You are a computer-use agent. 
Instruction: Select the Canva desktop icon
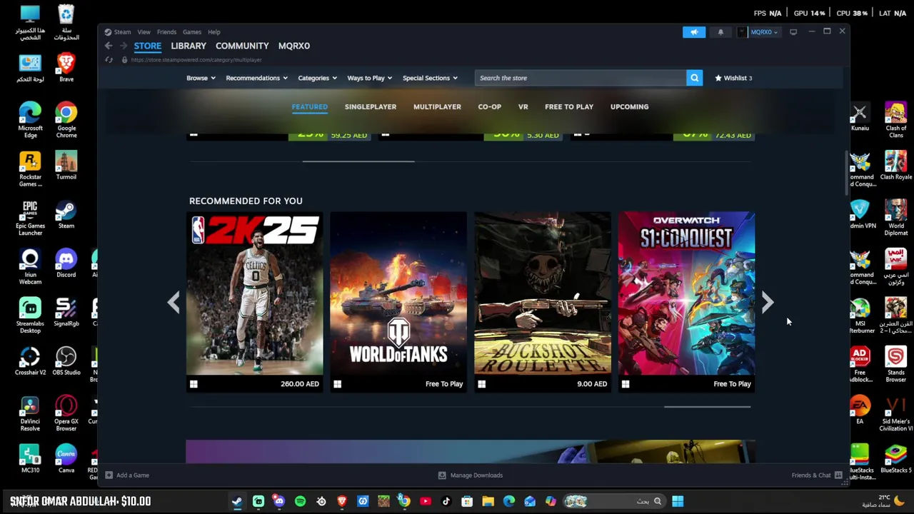tap(66, 459)
